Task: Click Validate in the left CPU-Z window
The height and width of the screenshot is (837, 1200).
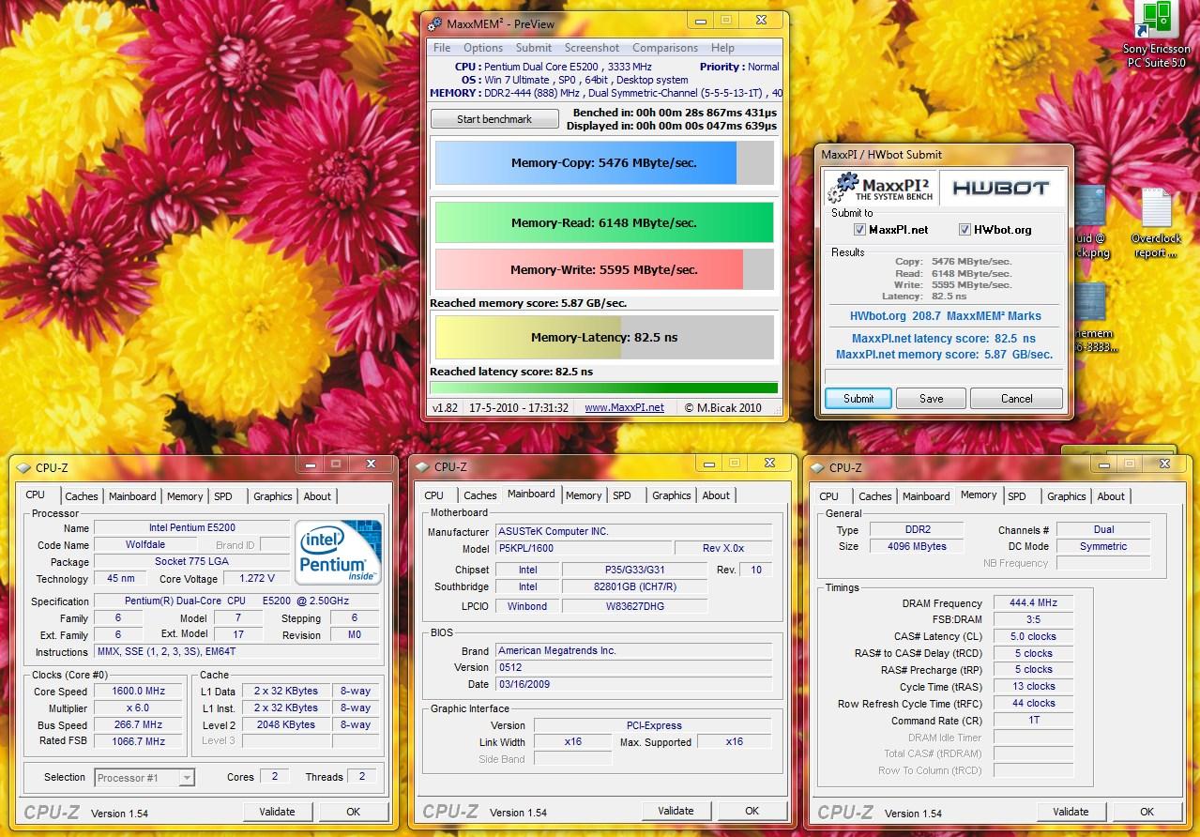Action: point(277,812)
